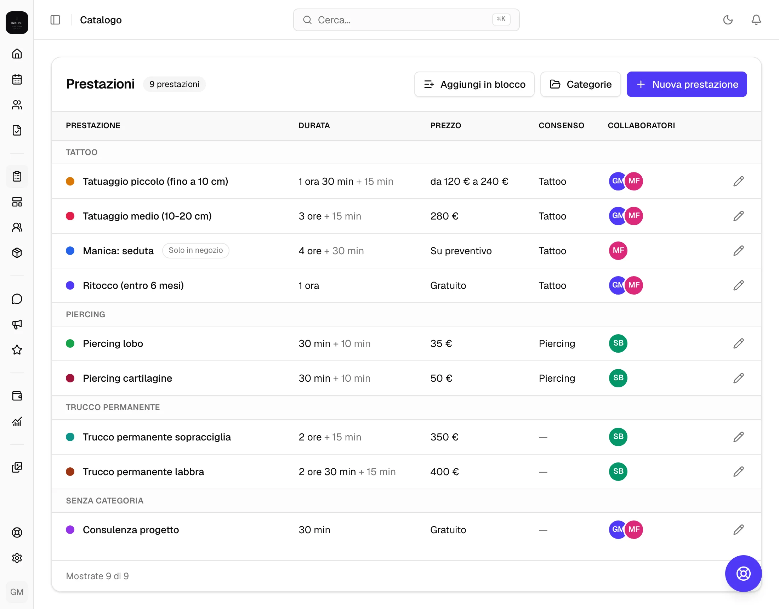This screenshot has width=779, height=609.
Task: Edit Trucco permanente labbra pencil icon
Action: pos(738,472)
